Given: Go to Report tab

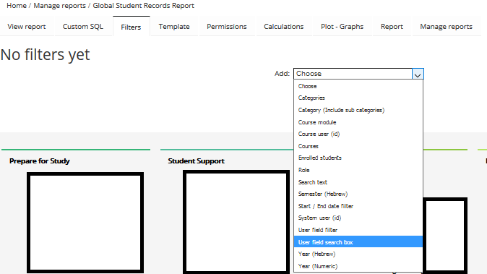Looking at the screenshot, I should (x=392, y=27).
